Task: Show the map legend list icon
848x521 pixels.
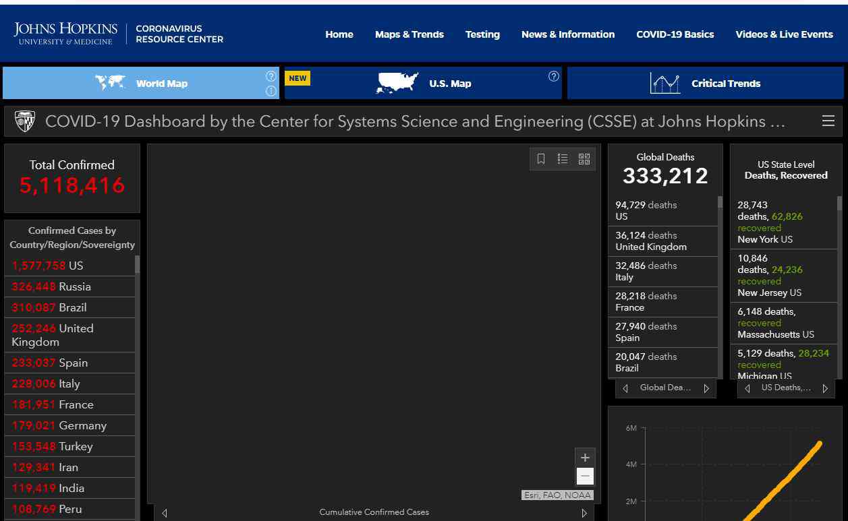Action: pos(563,159)
